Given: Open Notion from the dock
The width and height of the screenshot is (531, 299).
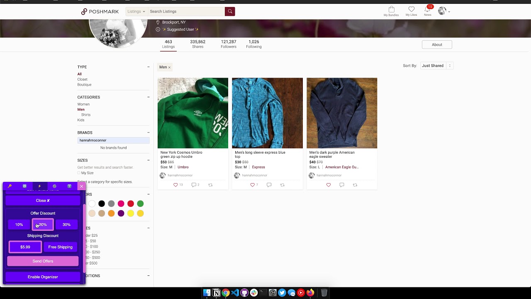Looking at the screenshot, I should coord(216,293).
